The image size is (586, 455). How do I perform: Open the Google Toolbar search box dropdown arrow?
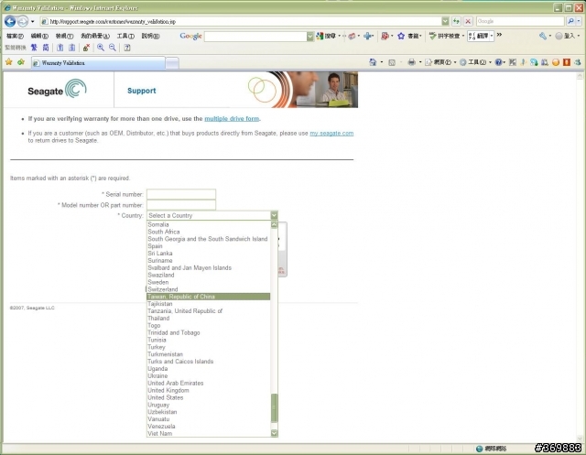310,37
